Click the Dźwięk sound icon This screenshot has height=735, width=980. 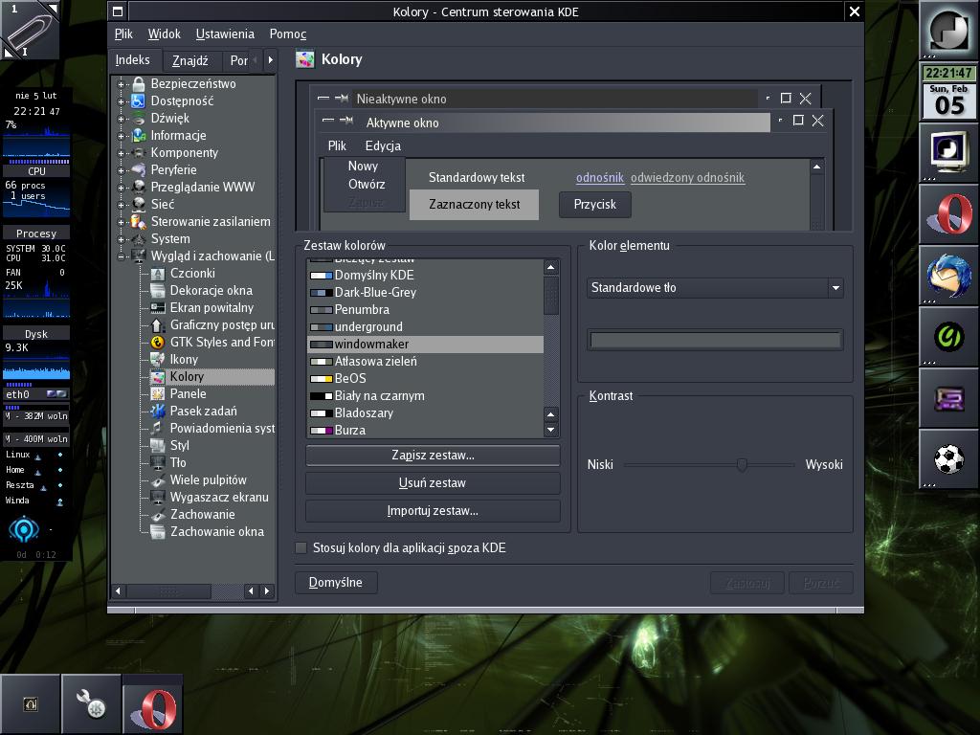coord(139,118)
